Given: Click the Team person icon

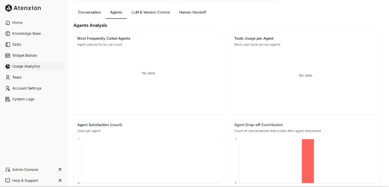Looking at the screenshot, I should click(x=8, y=77).
